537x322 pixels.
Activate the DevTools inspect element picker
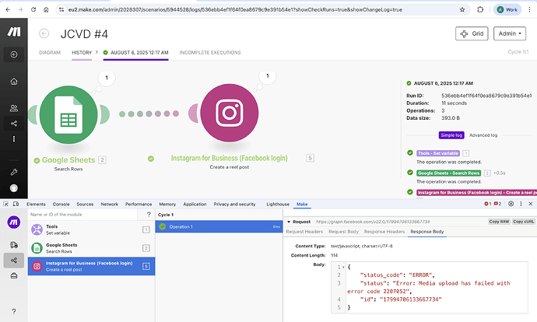pyautogui.click(x=5, y=204)
